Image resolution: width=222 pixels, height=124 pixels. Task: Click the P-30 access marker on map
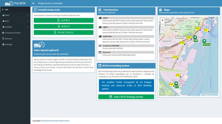coord(175,57)
